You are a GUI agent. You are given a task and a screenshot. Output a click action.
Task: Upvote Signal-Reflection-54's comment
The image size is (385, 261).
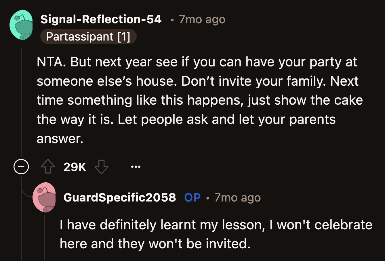coord(48,166)
